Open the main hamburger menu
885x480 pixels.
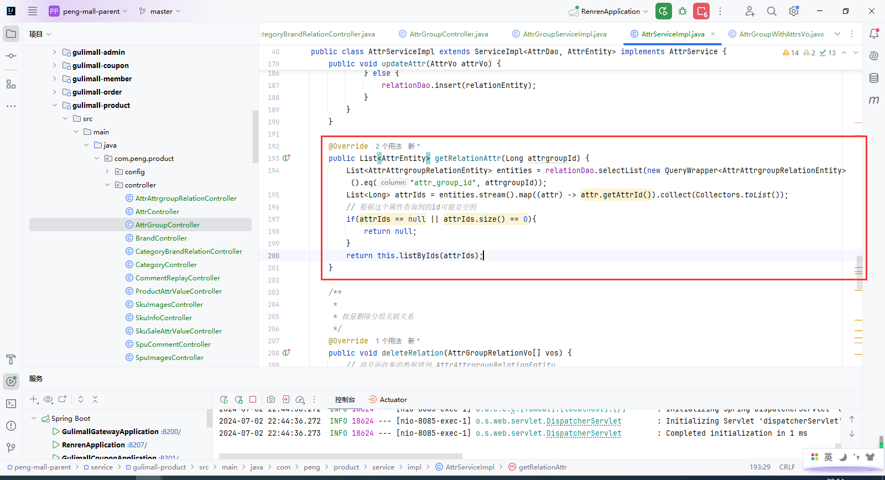(x=33, y=11)
